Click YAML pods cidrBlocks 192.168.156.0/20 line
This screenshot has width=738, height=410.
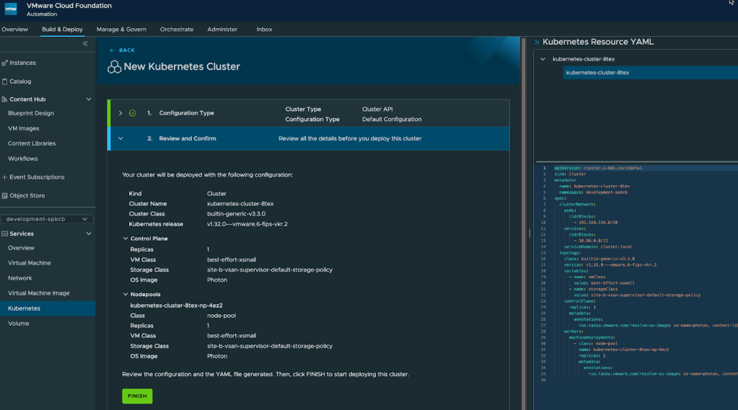(595, 223)
